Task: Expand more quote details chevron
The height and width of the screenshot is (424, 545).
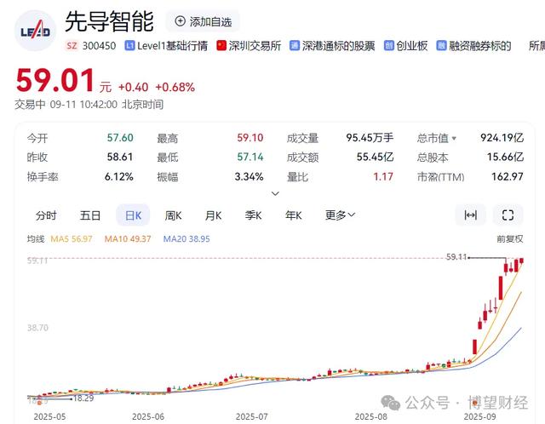Action: 275,193
